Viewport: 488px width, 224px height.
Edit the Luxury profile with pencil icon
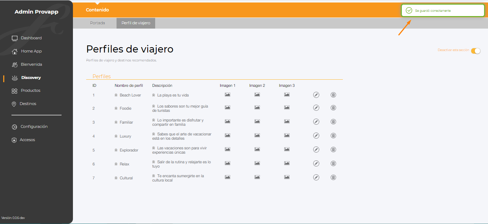(316, 136)
